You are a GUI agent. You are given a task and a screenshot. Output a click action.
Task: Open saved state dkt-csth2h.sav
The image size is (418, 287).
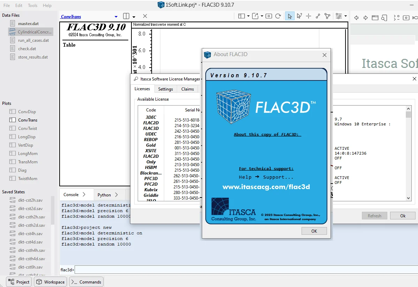coord(31,217)
